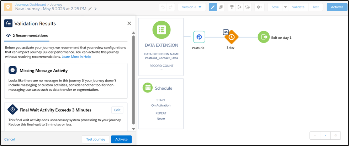Screen dimensions: 349x146
Task: Click the pencil icon beside journey name
Action: [90, 9]
